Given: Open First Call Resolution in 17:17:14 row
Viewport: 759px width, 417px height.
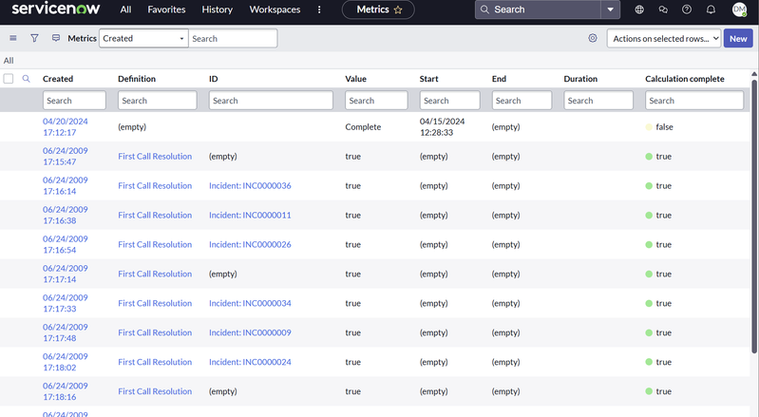Looking at the screenshot, I should pos(155,274).
